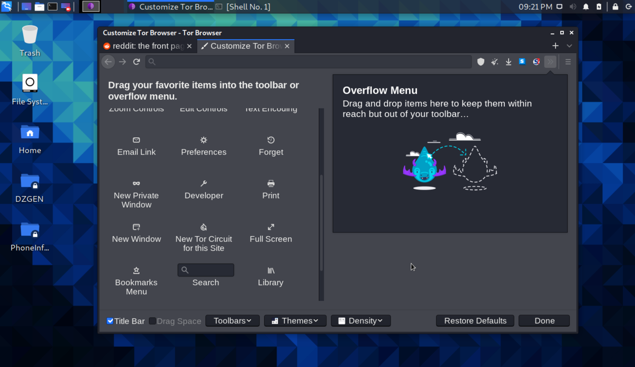Click the Forget history item
This screenshot has height=367, width=635.
(271, 146)
